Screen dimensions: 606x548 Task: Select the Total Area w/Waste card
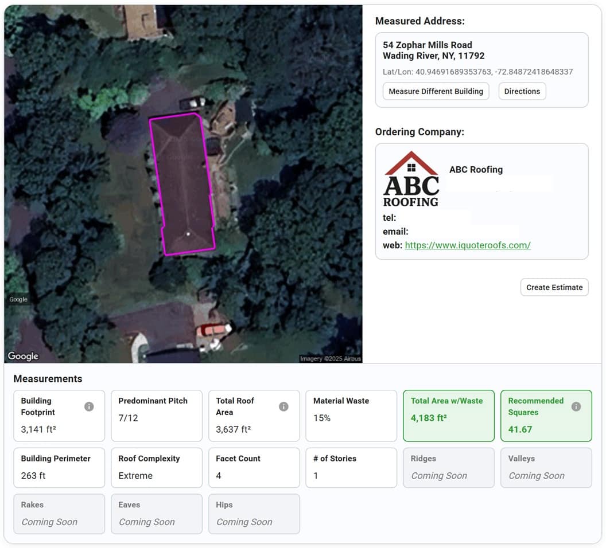(x=448, y=416)
